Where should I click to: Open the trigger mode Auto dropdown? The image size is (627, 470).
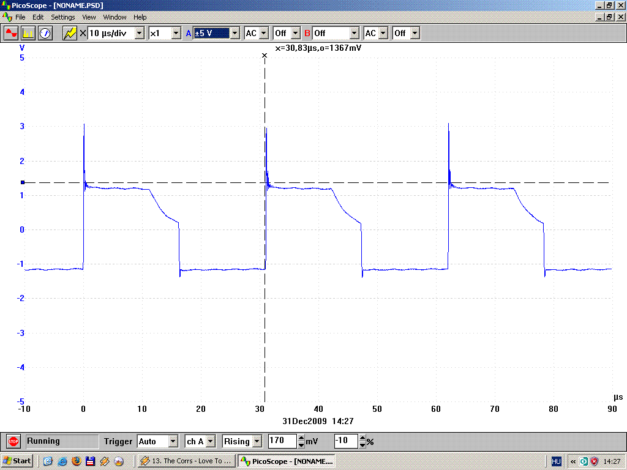(173, 441)
